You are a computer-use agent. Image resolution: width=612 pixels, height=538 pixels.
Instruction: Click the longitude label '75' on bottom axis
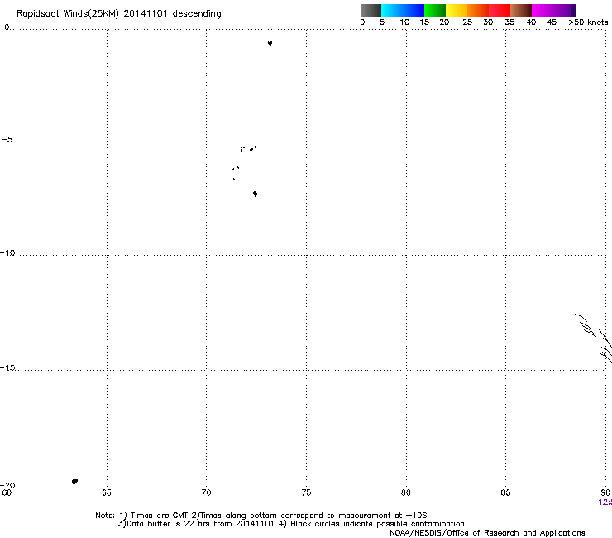pos(306,492)
